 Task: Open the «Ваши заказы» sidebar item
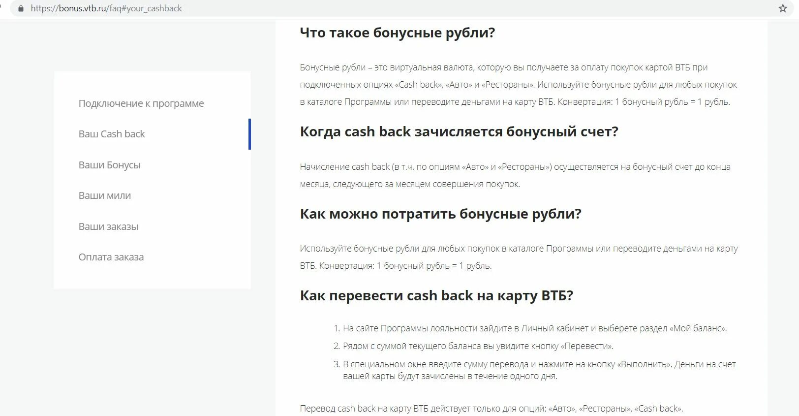(108, 226)
